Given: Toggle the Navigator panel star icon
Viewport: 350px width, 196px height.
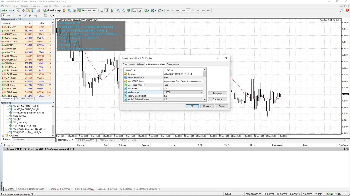Looking at the screenshot, I should point(28,11).
